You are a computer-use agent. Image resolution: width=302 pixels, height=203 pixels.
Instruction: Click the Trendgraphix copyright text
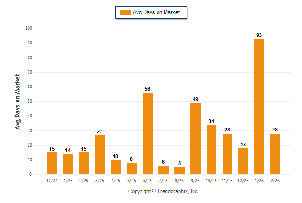pyautogui.click(x=164, y=191)
